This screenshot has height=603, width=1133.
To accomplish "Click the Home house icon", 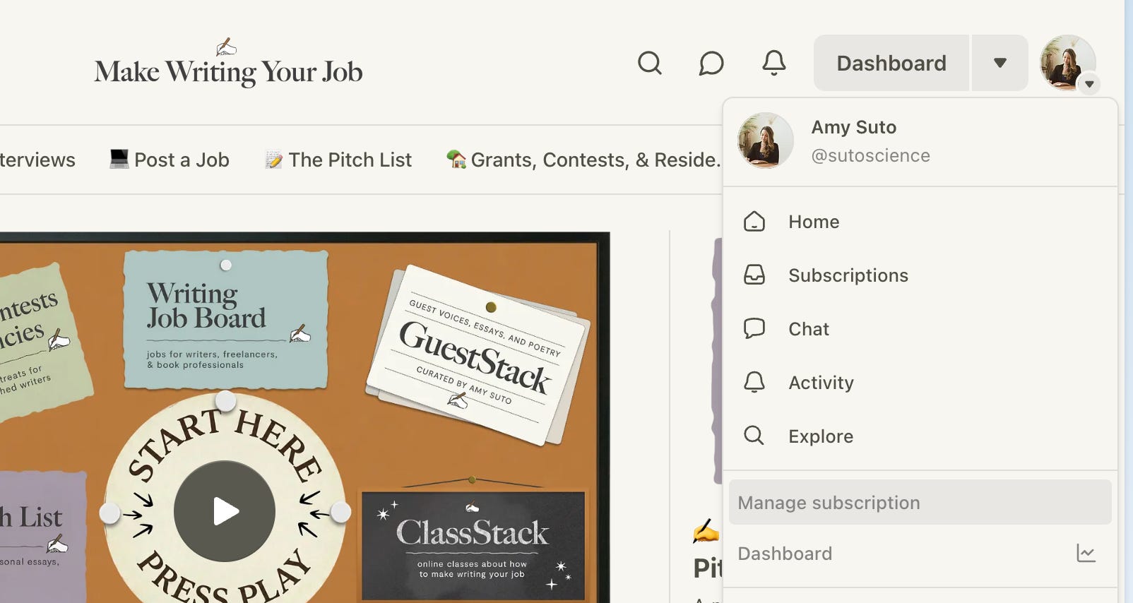I will 754,222.
